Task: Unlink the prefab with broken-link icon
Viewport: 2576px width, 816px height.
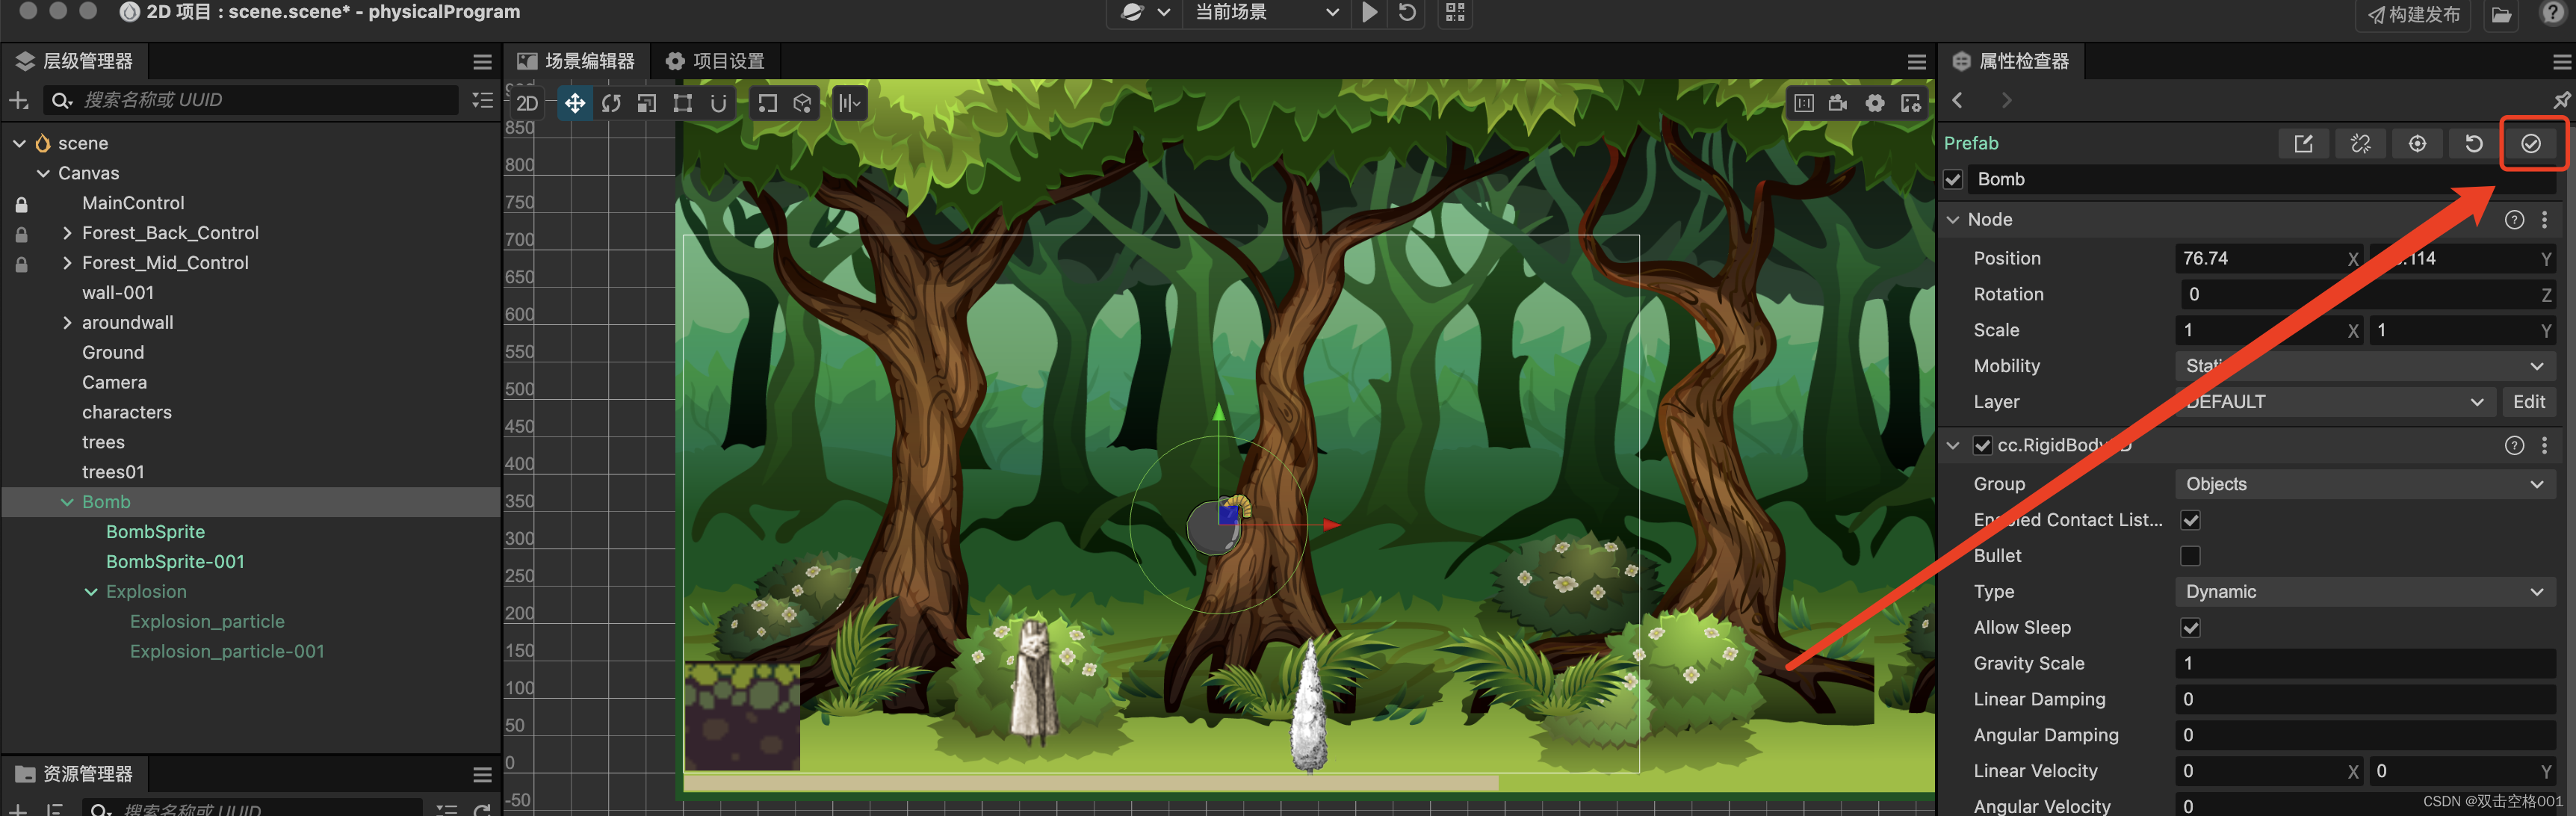Action: (2360, 144)
